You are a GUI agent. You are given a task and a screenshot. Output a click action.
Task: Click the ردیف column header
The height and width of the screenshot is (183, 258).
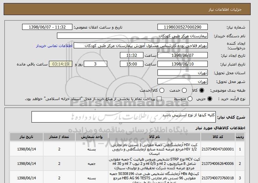coord(240,137)
